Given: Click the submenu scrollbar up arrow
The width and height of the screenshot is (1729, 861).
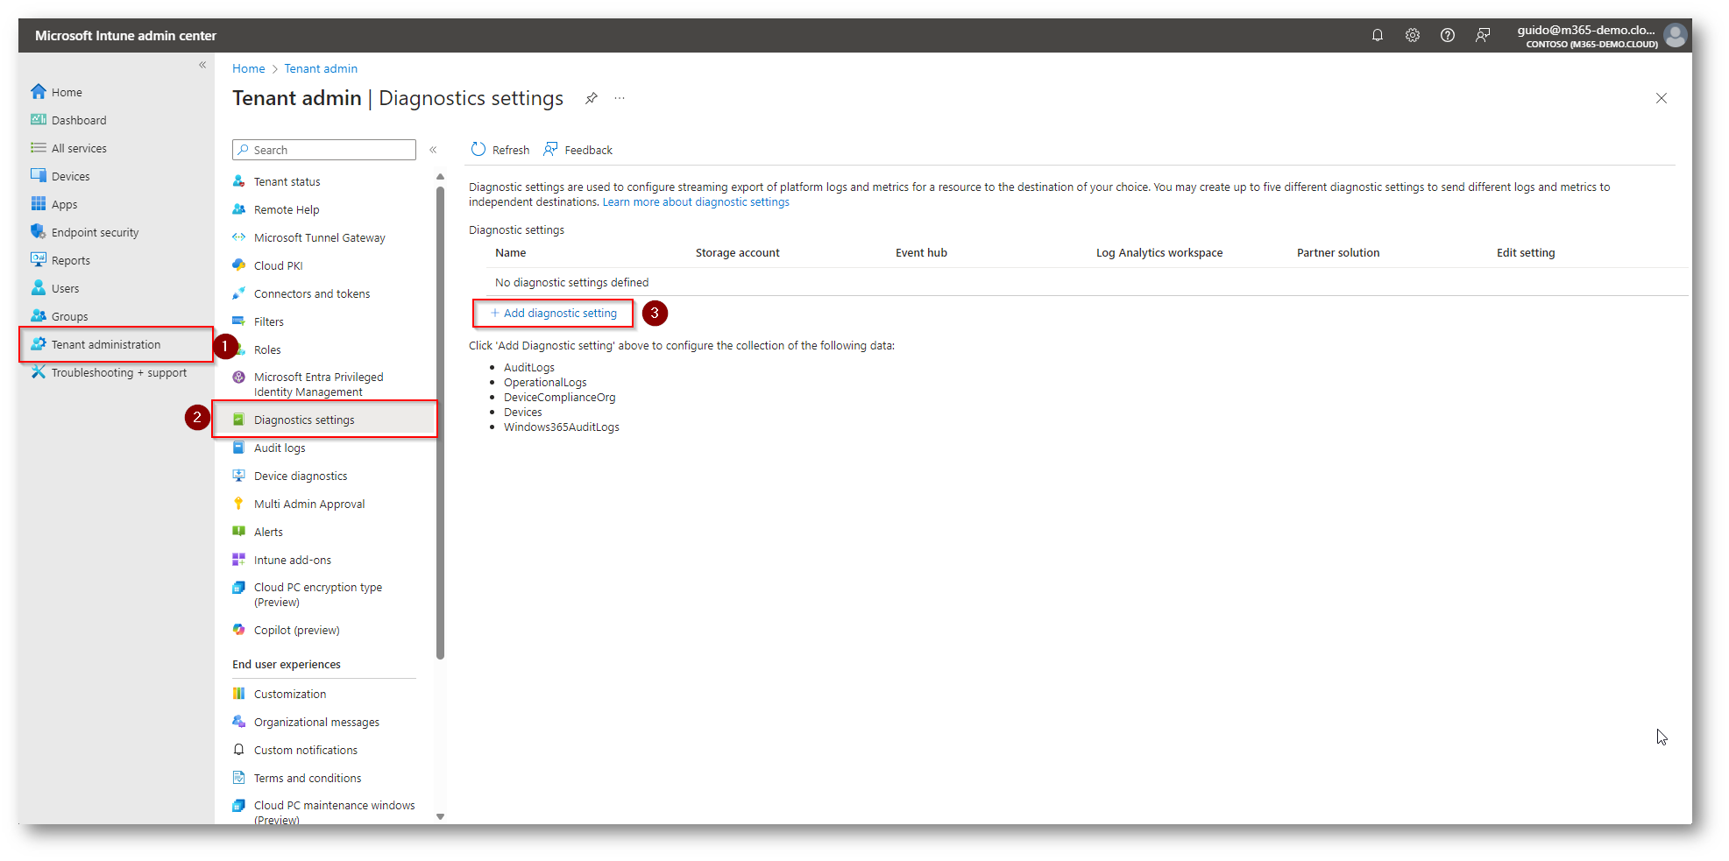Looking at the screenshot, I should tap(440, 177).
